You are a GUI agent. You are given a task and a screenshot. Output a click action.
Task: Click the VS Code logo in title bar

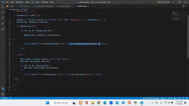pos(3,2)
